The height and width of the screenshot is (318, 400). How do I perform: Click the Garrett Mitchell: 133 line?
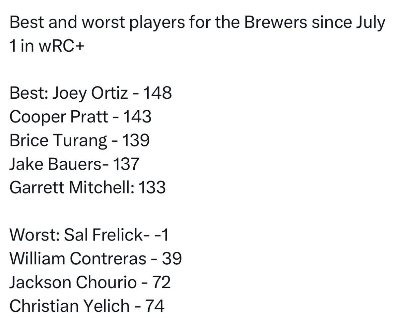point(88,187)
